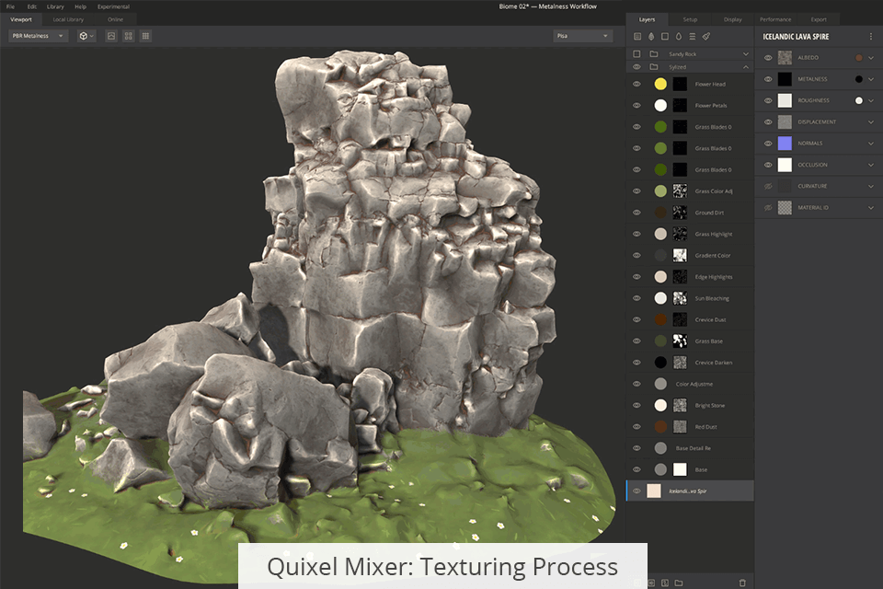This screenshot has height=589, width=883.
Task: Open the Experimental menu
Action: point(113,6)
